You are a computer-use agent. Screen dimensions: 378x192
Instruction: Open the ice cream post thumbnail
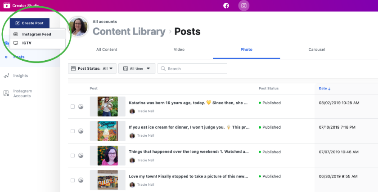click(x=108, y=131)
